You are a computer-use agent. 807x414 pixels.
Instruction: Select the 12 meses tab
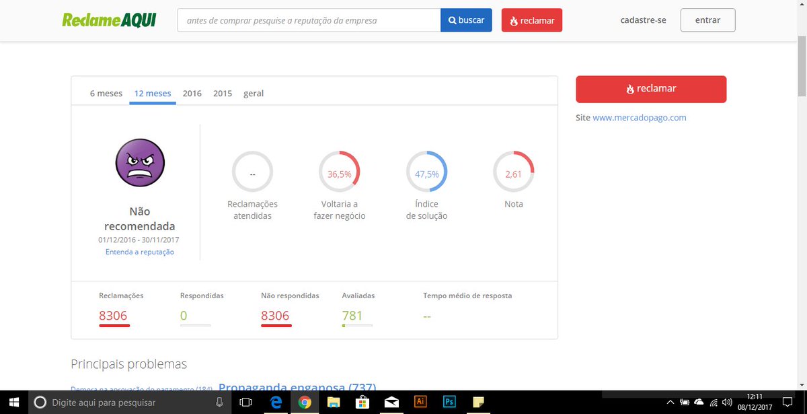coord(153,94)
